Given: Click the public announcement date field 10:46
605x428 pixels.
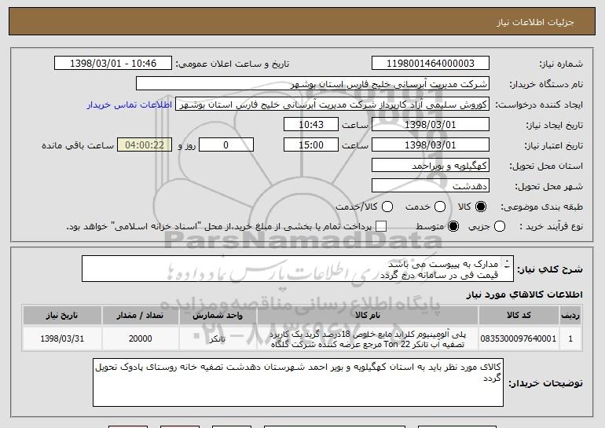Looking at the screenshot, I should click(113, 64).
